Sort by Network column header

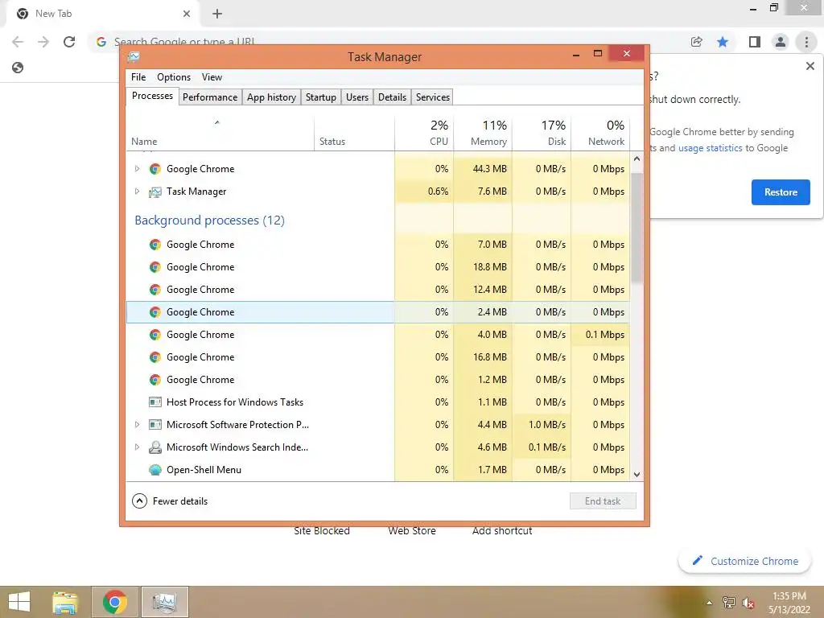pos(600,134)
